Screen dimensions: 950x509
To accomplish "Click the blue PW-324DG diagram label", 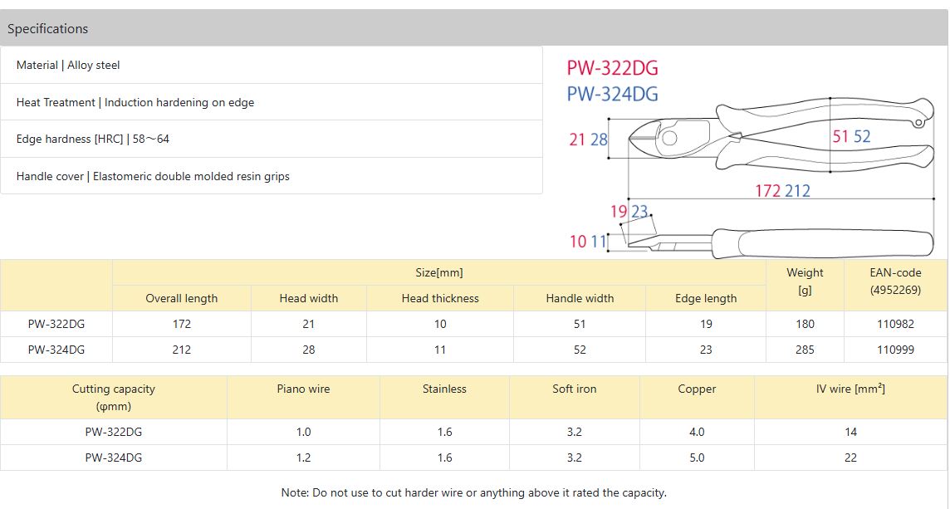I will click(612, 94).
